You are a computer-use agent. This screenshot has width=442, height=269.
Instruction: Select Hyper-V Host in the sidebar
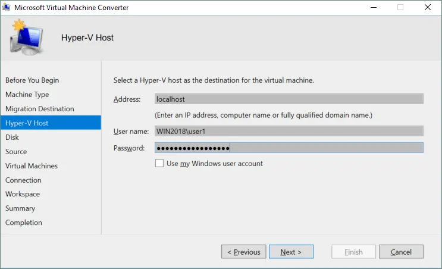[51, 123]
